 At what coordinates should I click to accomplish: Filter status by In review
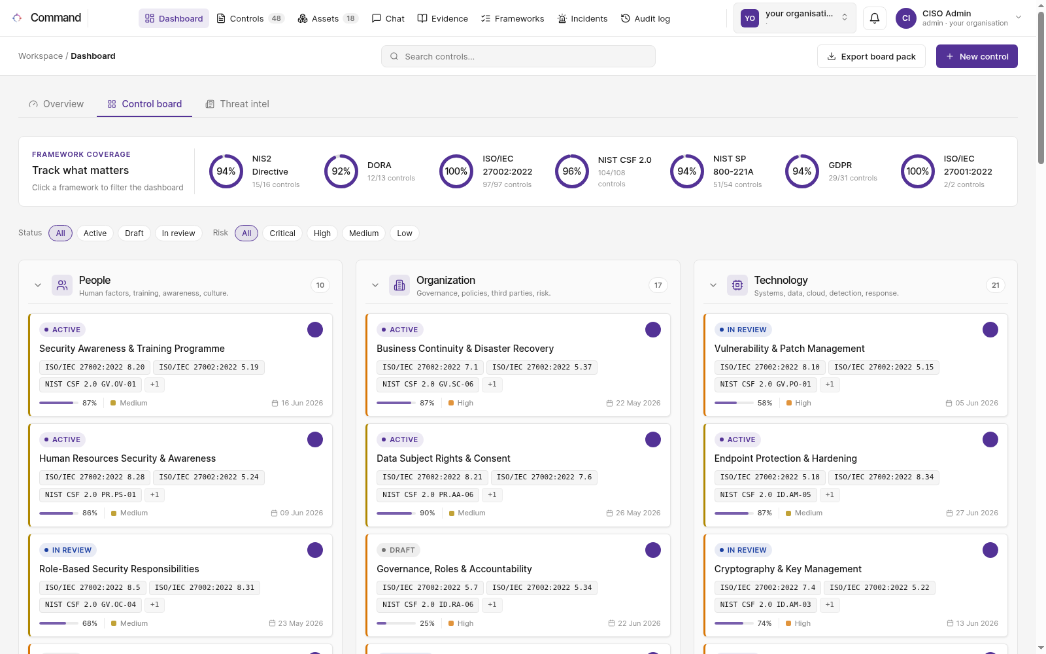point(178,233)
